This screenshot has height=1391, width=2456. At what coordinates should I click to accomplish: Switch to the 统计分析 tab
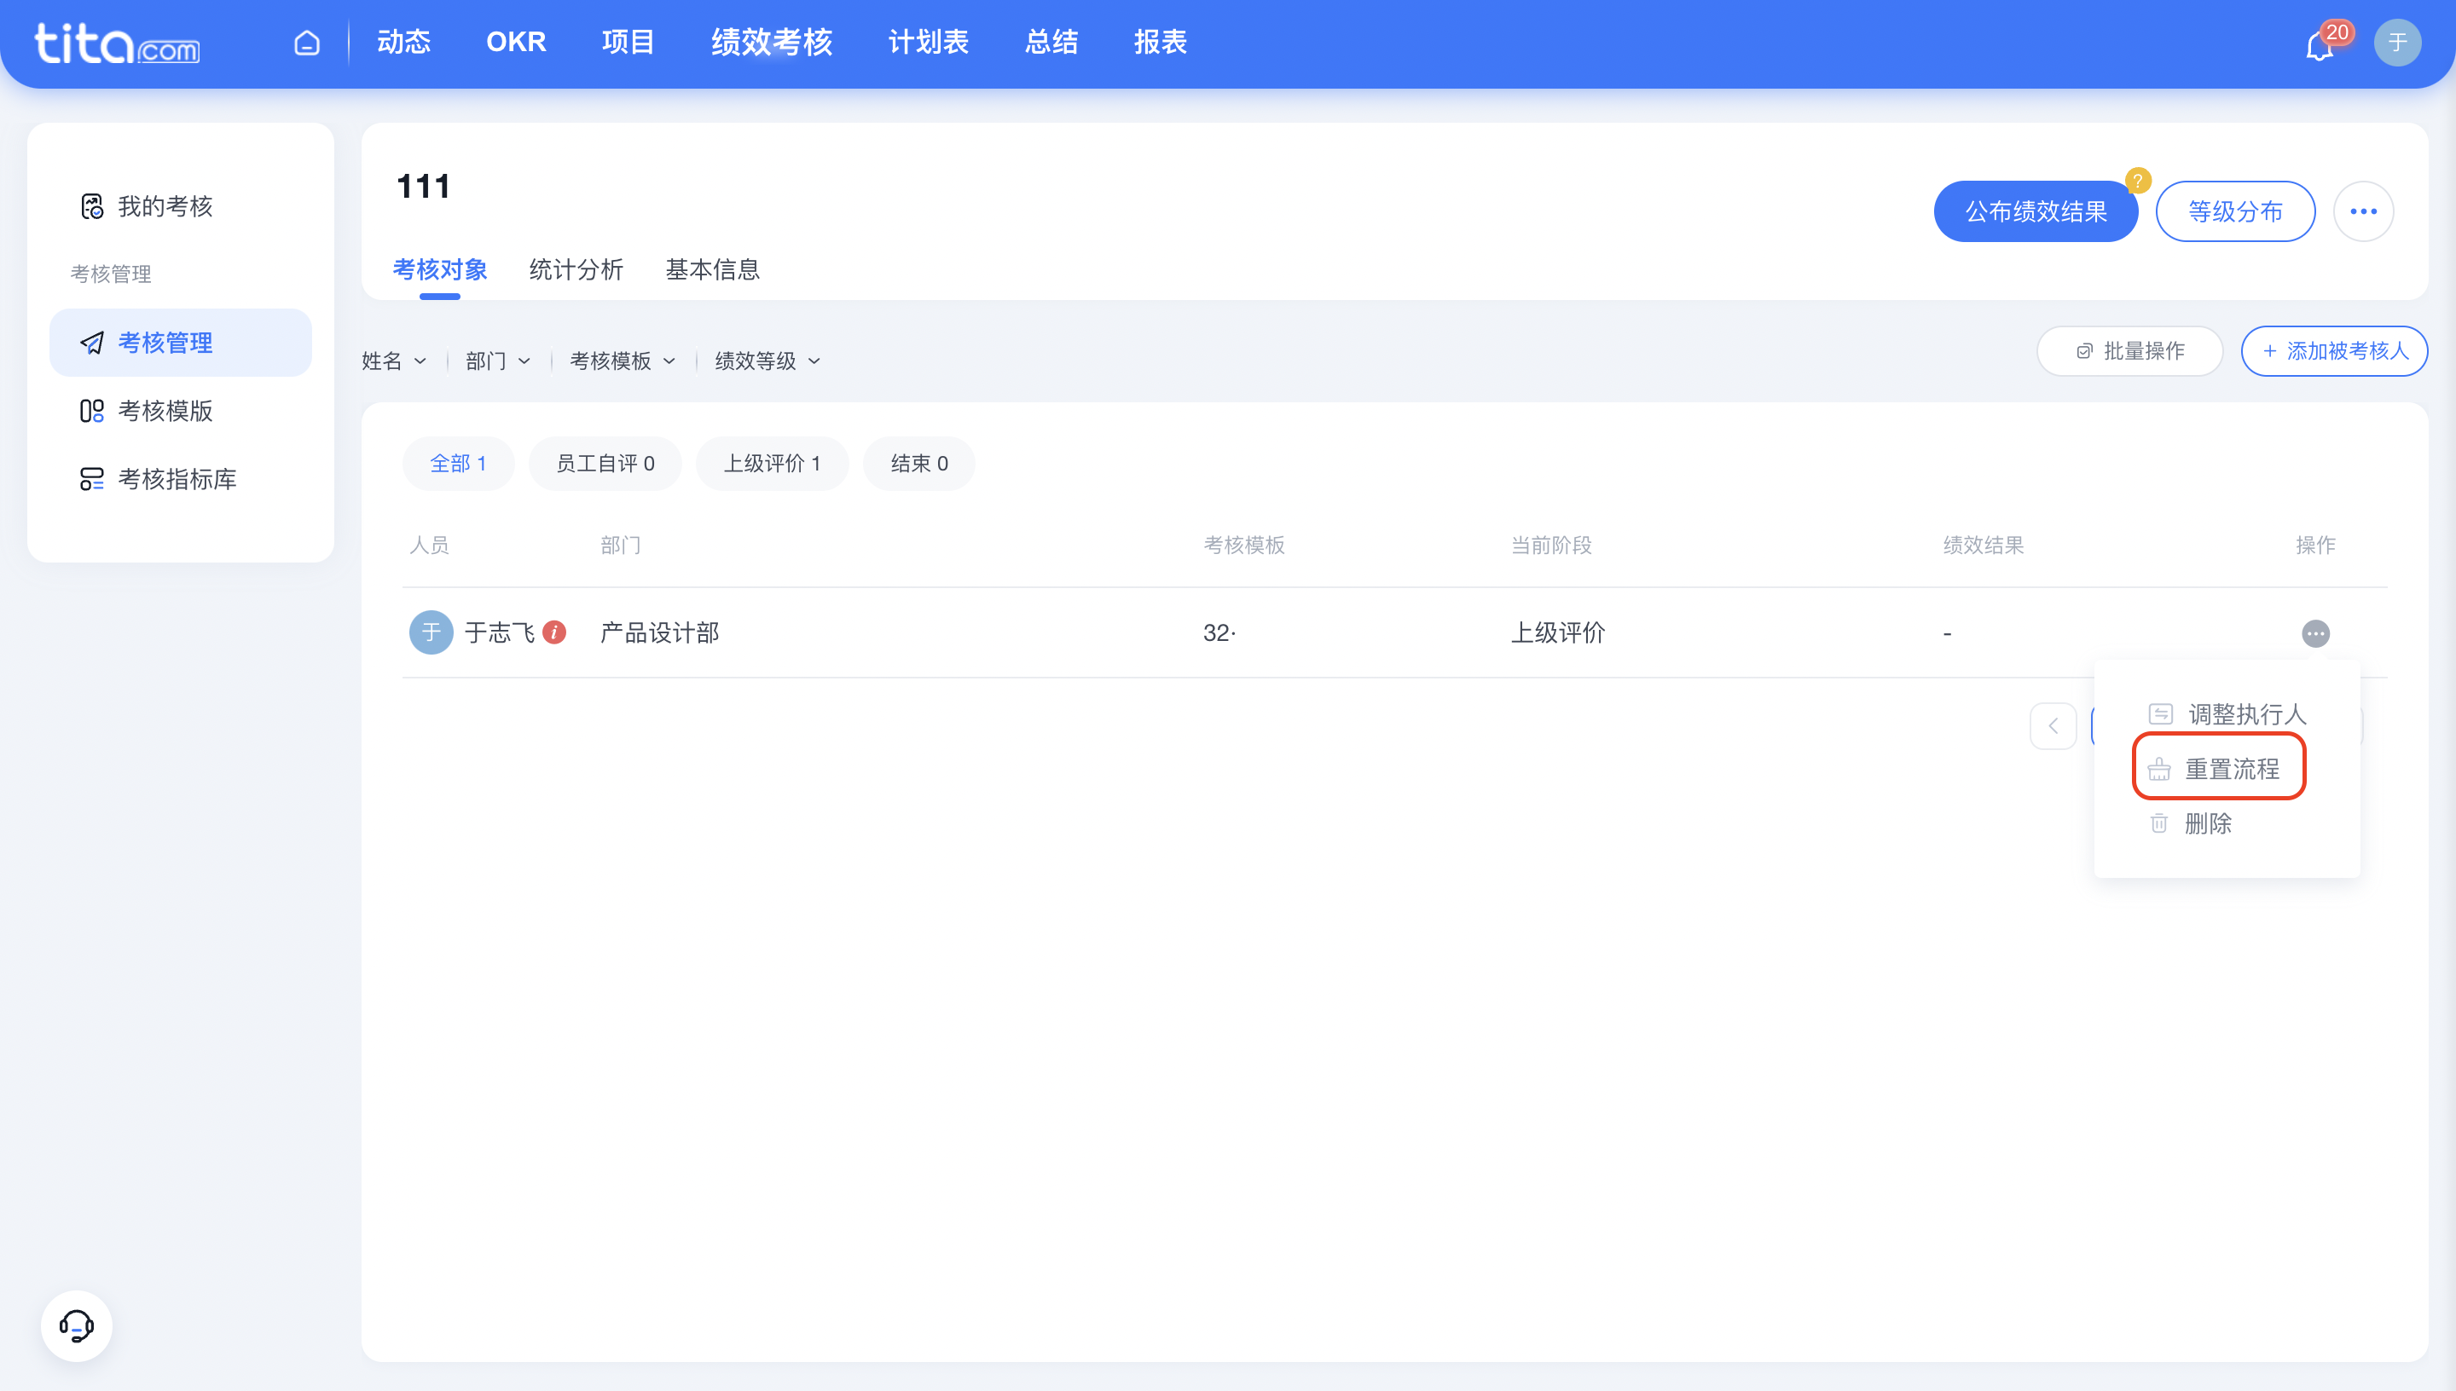[576, 269]
